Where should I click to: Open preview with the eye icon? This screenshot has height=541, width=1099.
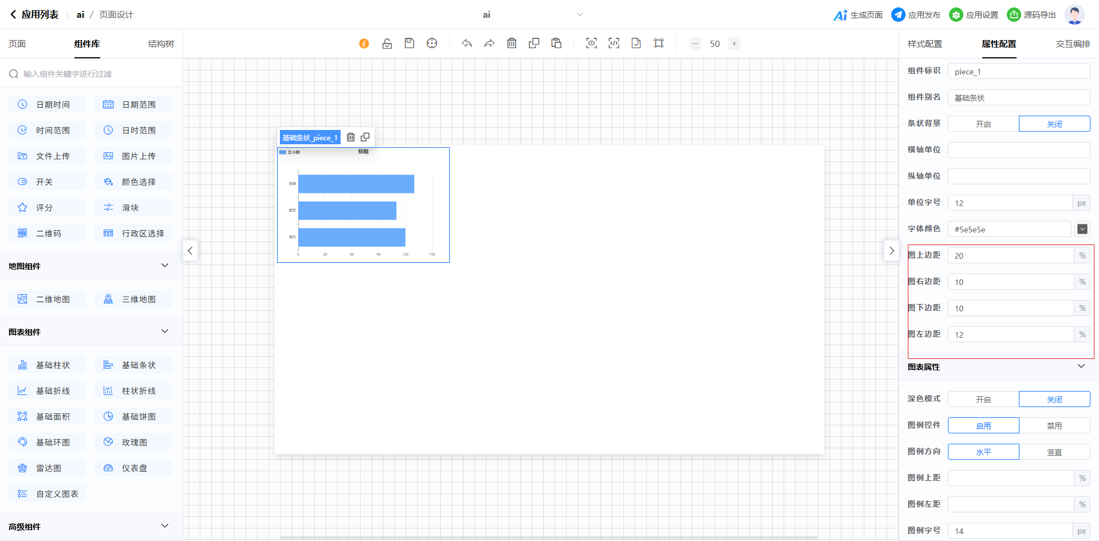point(591,44)
